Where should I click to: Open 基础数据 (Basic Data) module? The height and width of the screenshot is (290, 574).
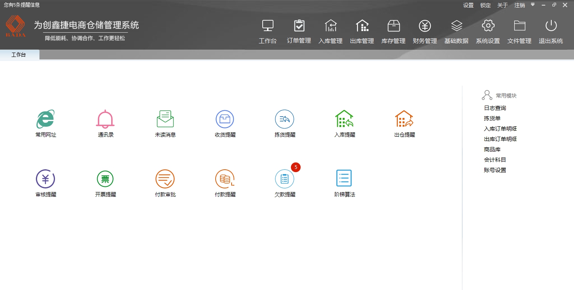(456, 31)
